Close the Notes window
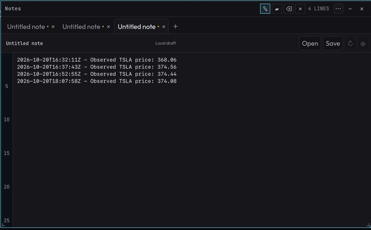371x230 pixels. click(x=362, y=9)
